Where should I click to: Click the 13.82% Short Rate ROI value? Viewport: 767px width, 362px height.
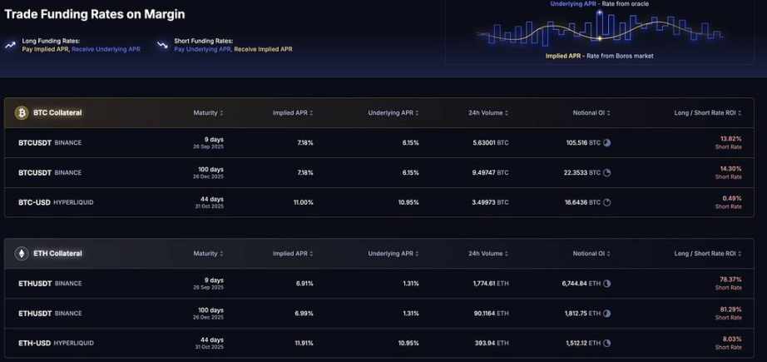pyautogui.click(x=730, y=138)
